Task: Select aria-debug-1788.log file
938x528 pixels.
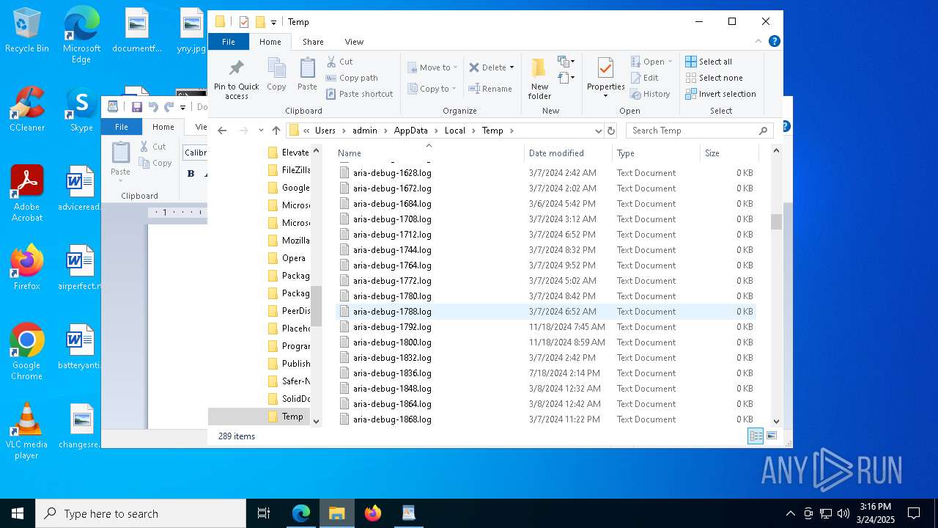Action: pos(546,312)
